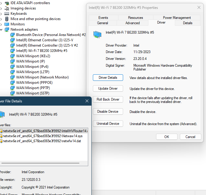This screenshot has height=195, width=206.
Task: Click the WAN Miniport (IKEv2) icon
Action: [12, 56]
